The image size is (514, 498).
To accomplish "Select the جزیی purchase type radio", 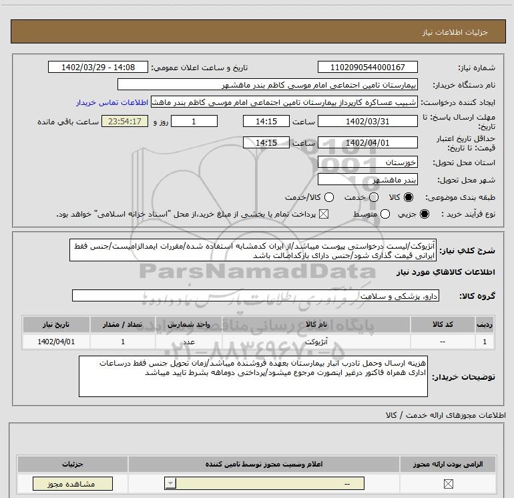I will (x=424, y=214).
